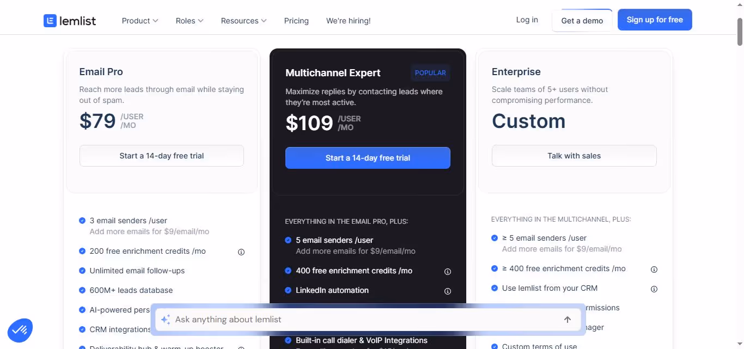Click the Email Pro heading
The height and width of the screenshot is (349, 744).
click(x=101, y=72)
